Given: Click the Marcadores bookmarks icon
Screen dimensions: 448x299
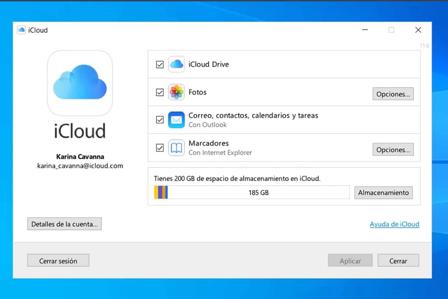Looking at the screenshot, I should click(176, 147).
